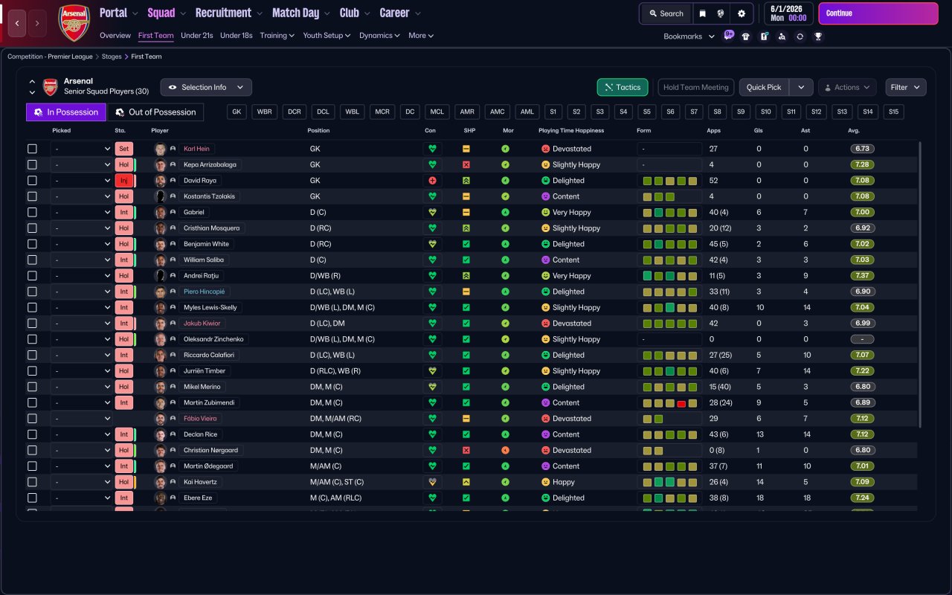
Task: Tick the checkbox for Declan Rice
Action: (x=32, y=434)
